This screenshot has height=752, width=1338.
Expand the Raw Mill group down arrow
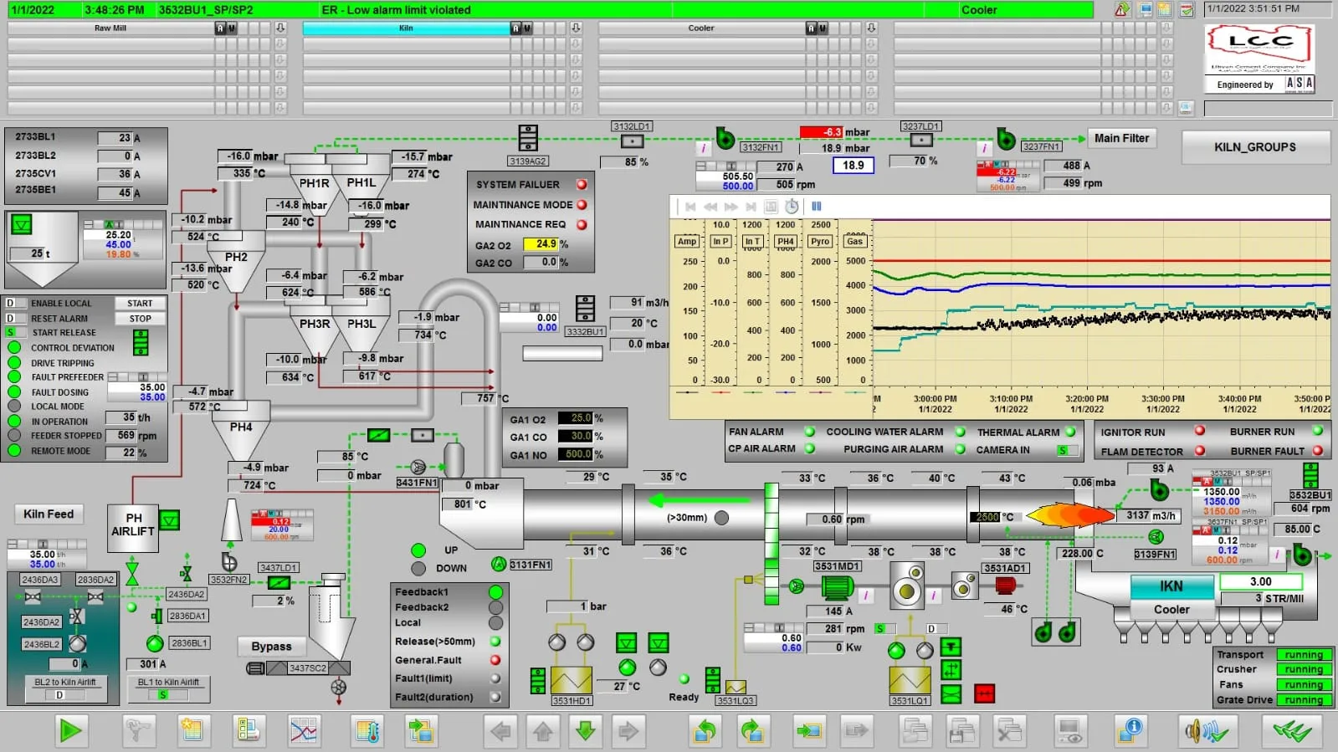point(280,28)
